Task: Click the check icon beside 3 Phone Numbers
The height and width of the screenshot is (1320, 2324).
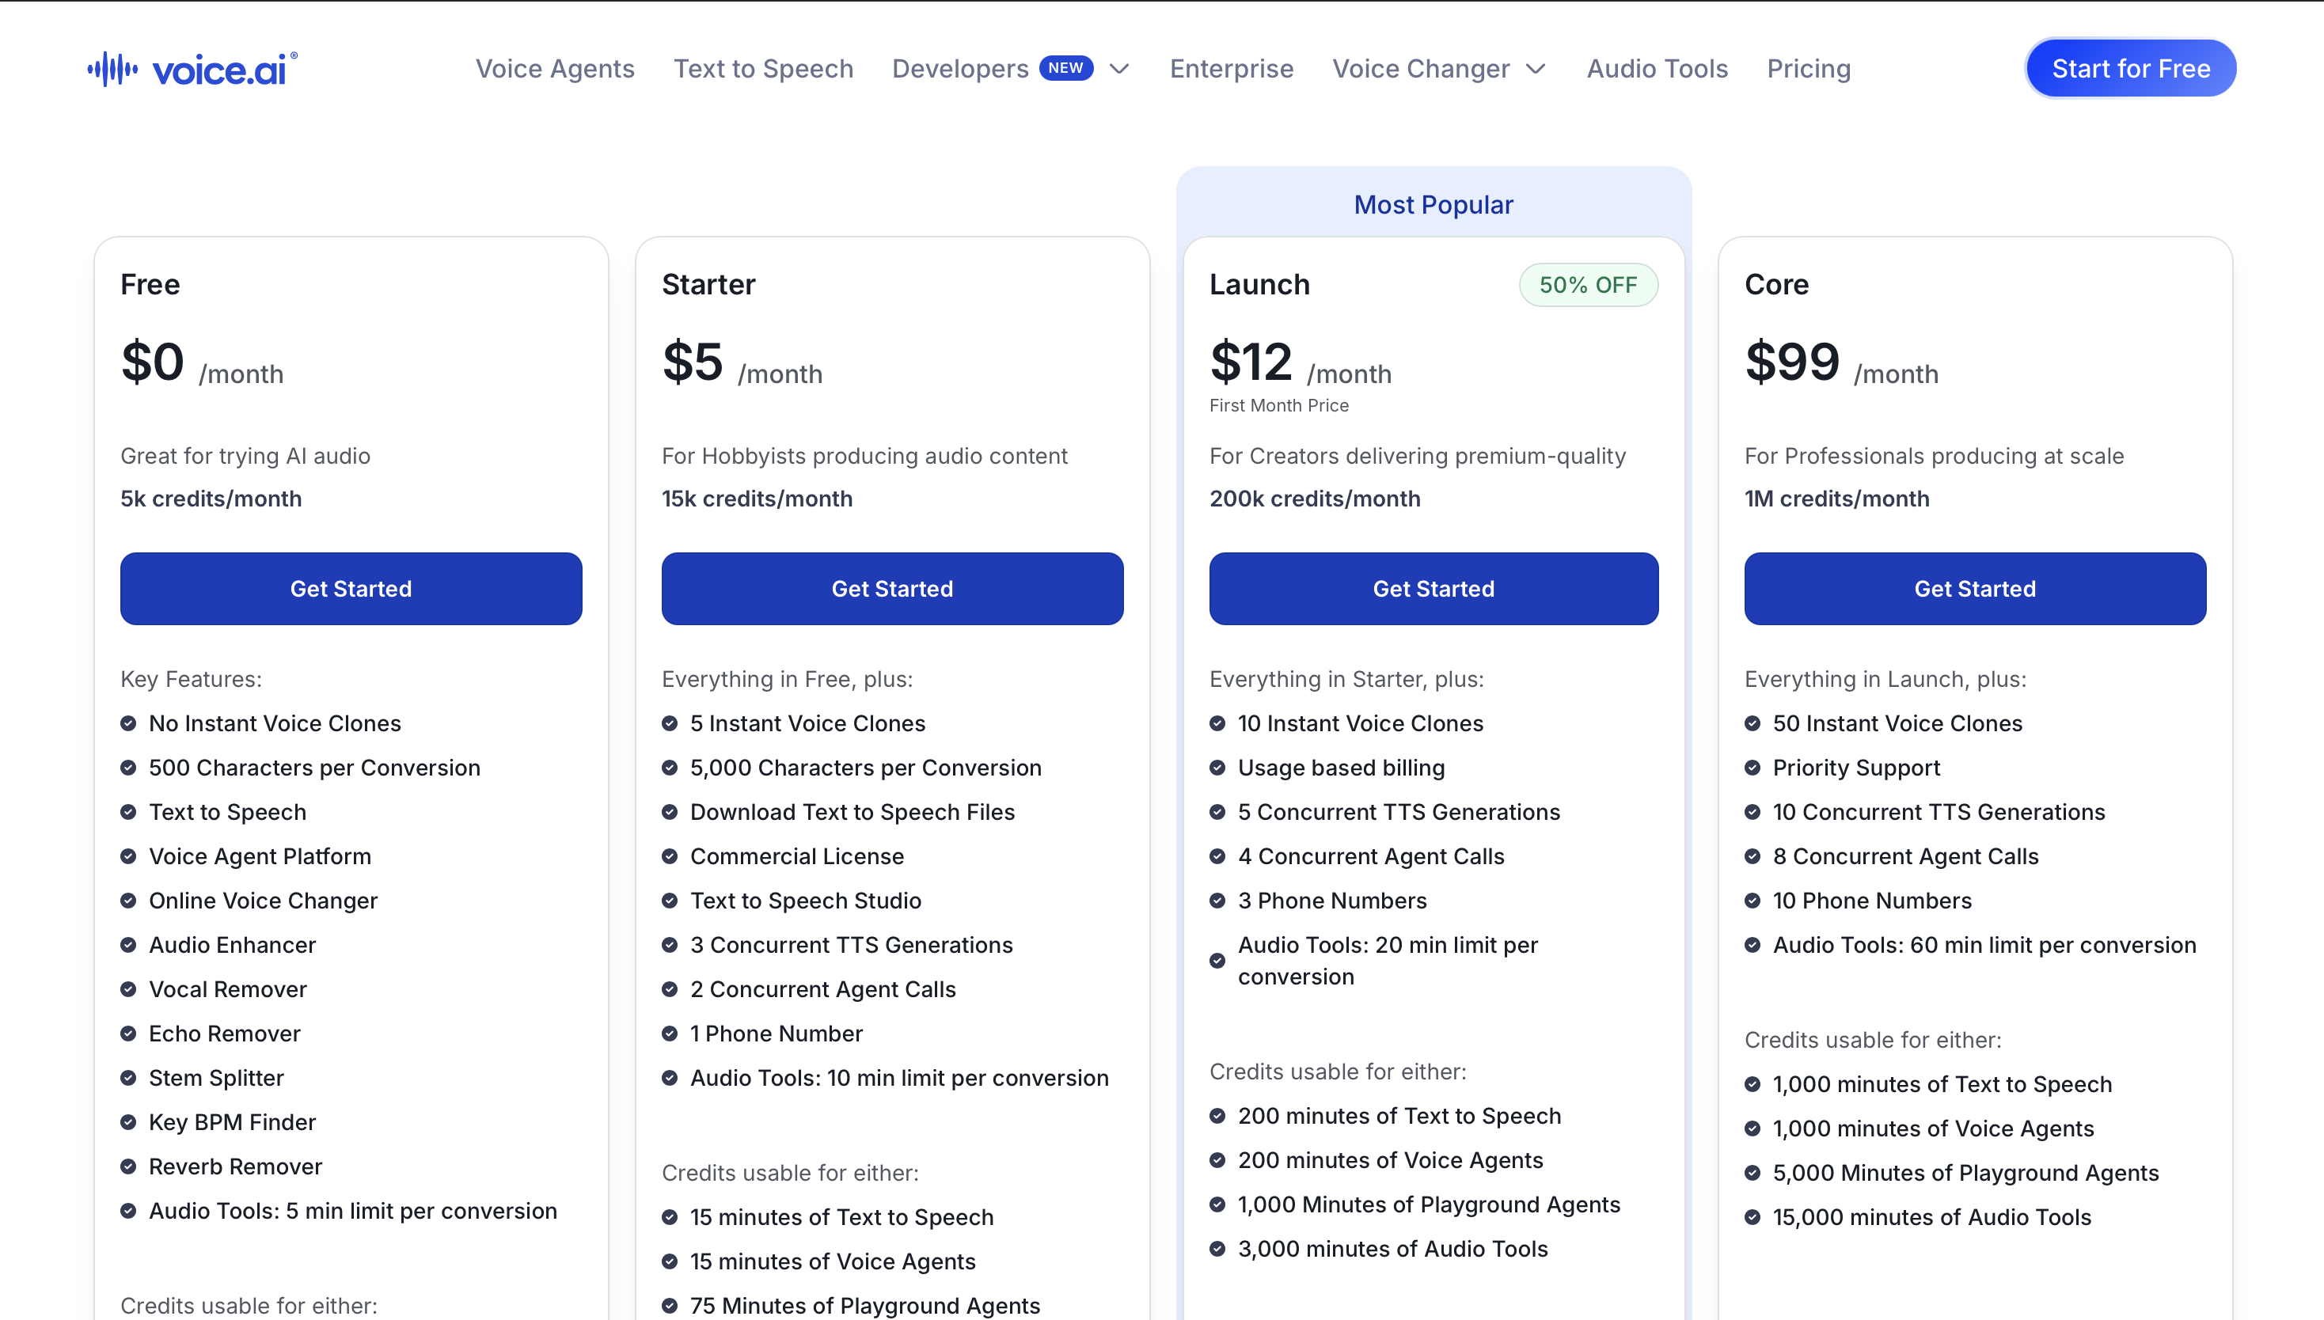Action: click(1217, 901)
